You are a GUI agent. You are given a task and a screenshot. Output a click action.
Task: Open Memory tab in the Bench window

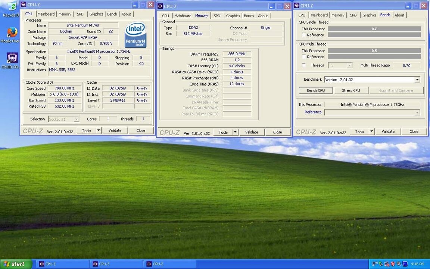(338, 15)
